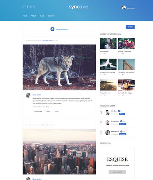This screenshot has height=180, width=153.
Task: Click Jimmy Kellers' avatar in most liked users
Action: click(x=107, y=123)
